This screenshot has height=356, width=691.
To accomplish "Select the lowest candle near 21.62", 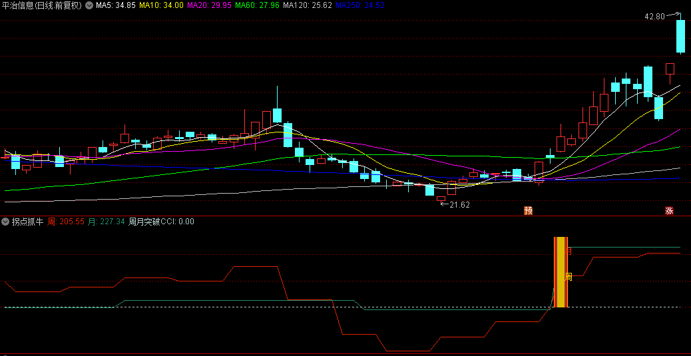I will point(441,199).
